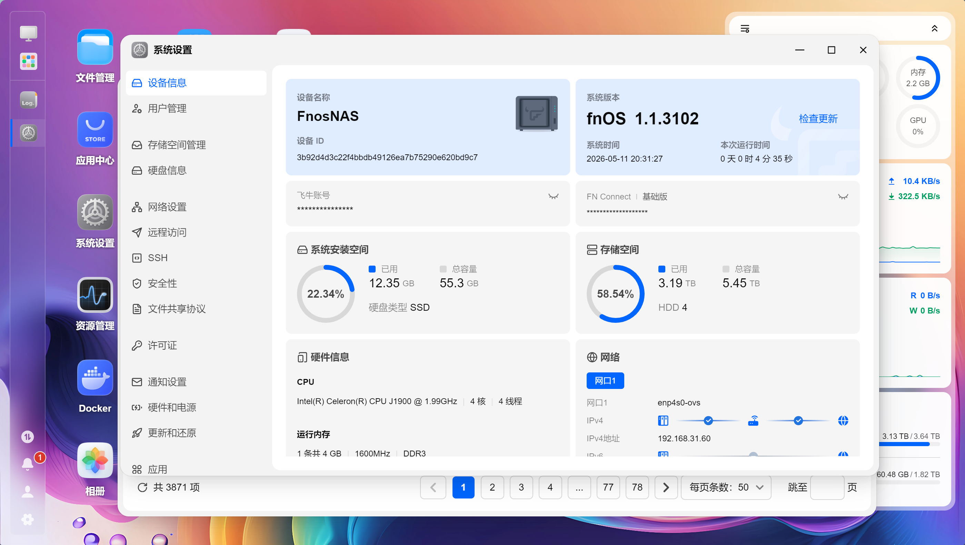Open 更新和还原 in the settings sidebar

pyautogui.click(x=196, y=433)
